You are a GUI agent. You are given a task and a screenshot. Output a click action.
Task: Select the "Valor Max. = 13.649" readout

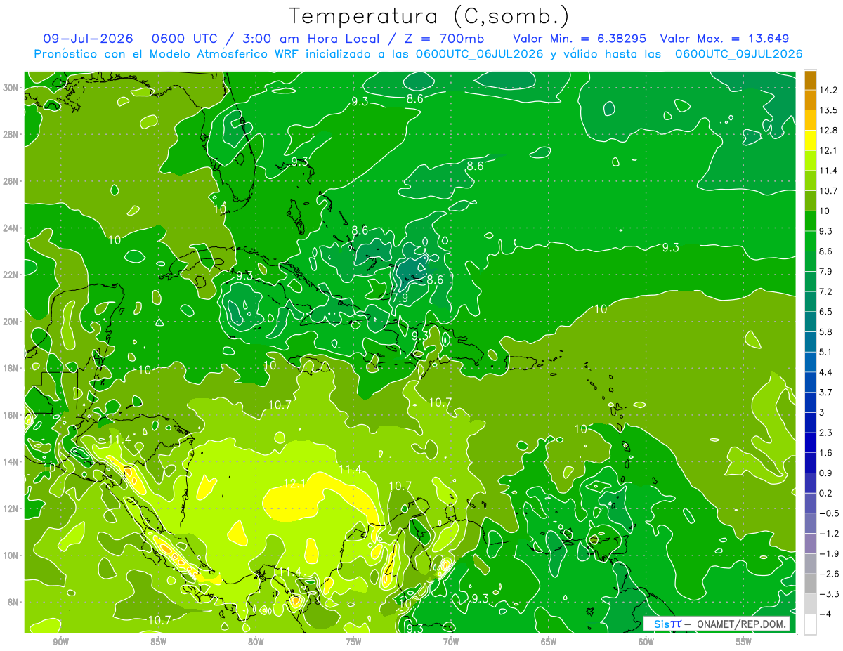pos(725,39)
